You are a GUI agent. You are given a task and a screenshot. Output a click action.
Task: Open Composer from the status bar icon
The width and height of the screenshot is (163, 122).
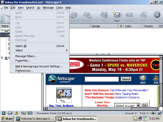coord(24,113)
